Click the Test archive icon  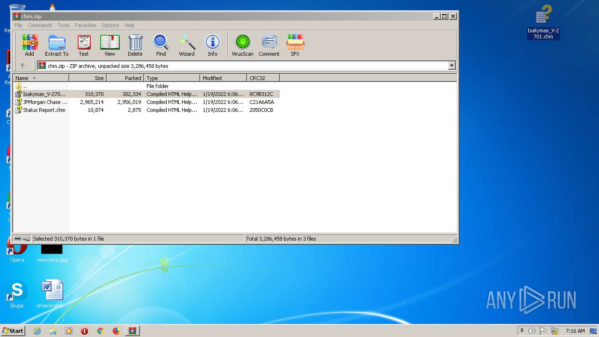click(84, 45)
